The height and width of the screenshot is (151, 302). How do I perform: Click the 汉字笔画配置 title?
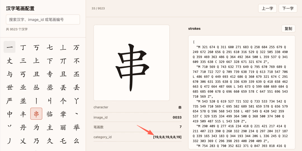click(20, 8)
